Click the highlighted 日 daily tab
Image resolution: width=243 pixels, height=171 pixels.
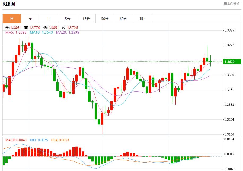click(x=11, y=18)
